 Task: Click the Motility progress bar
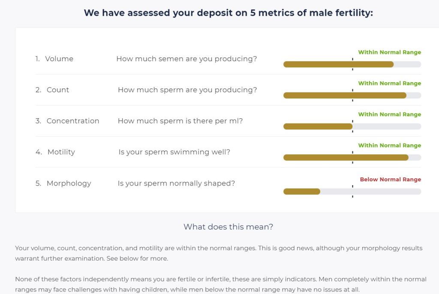click(x=352, y=158)
